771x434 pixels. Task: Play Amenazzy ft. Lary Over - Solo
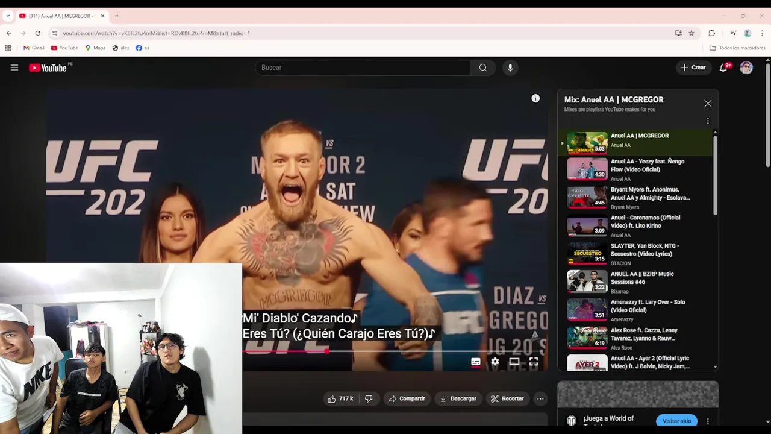[635, 310]
